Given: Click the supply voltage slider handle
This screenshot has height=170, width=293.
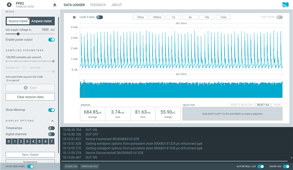Looking at the screenshot, I should tap(18, 34).
